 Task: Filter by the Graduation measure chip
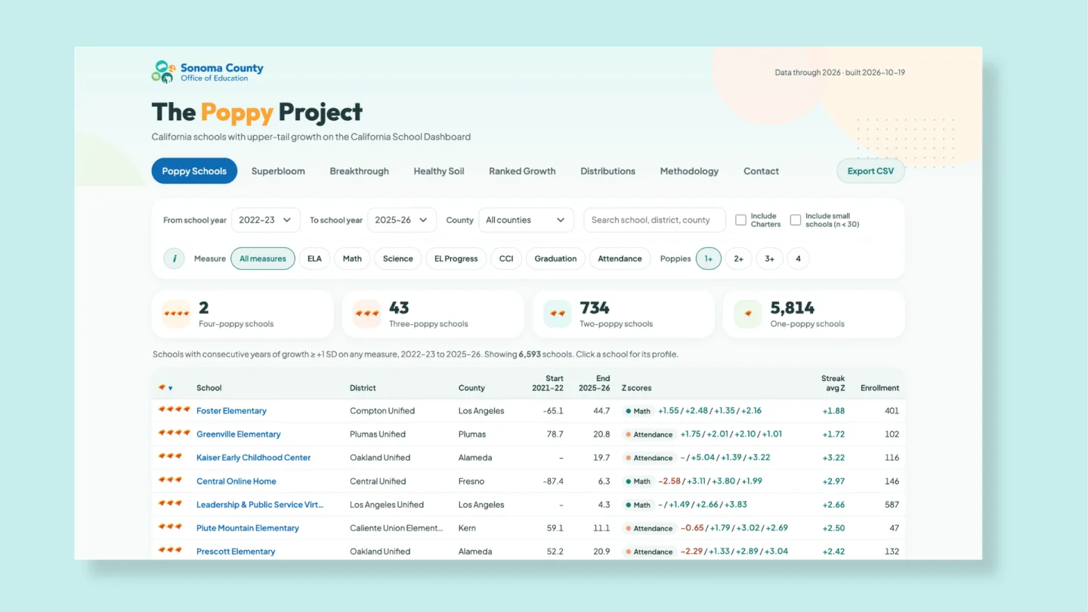(x=555, y=258)
